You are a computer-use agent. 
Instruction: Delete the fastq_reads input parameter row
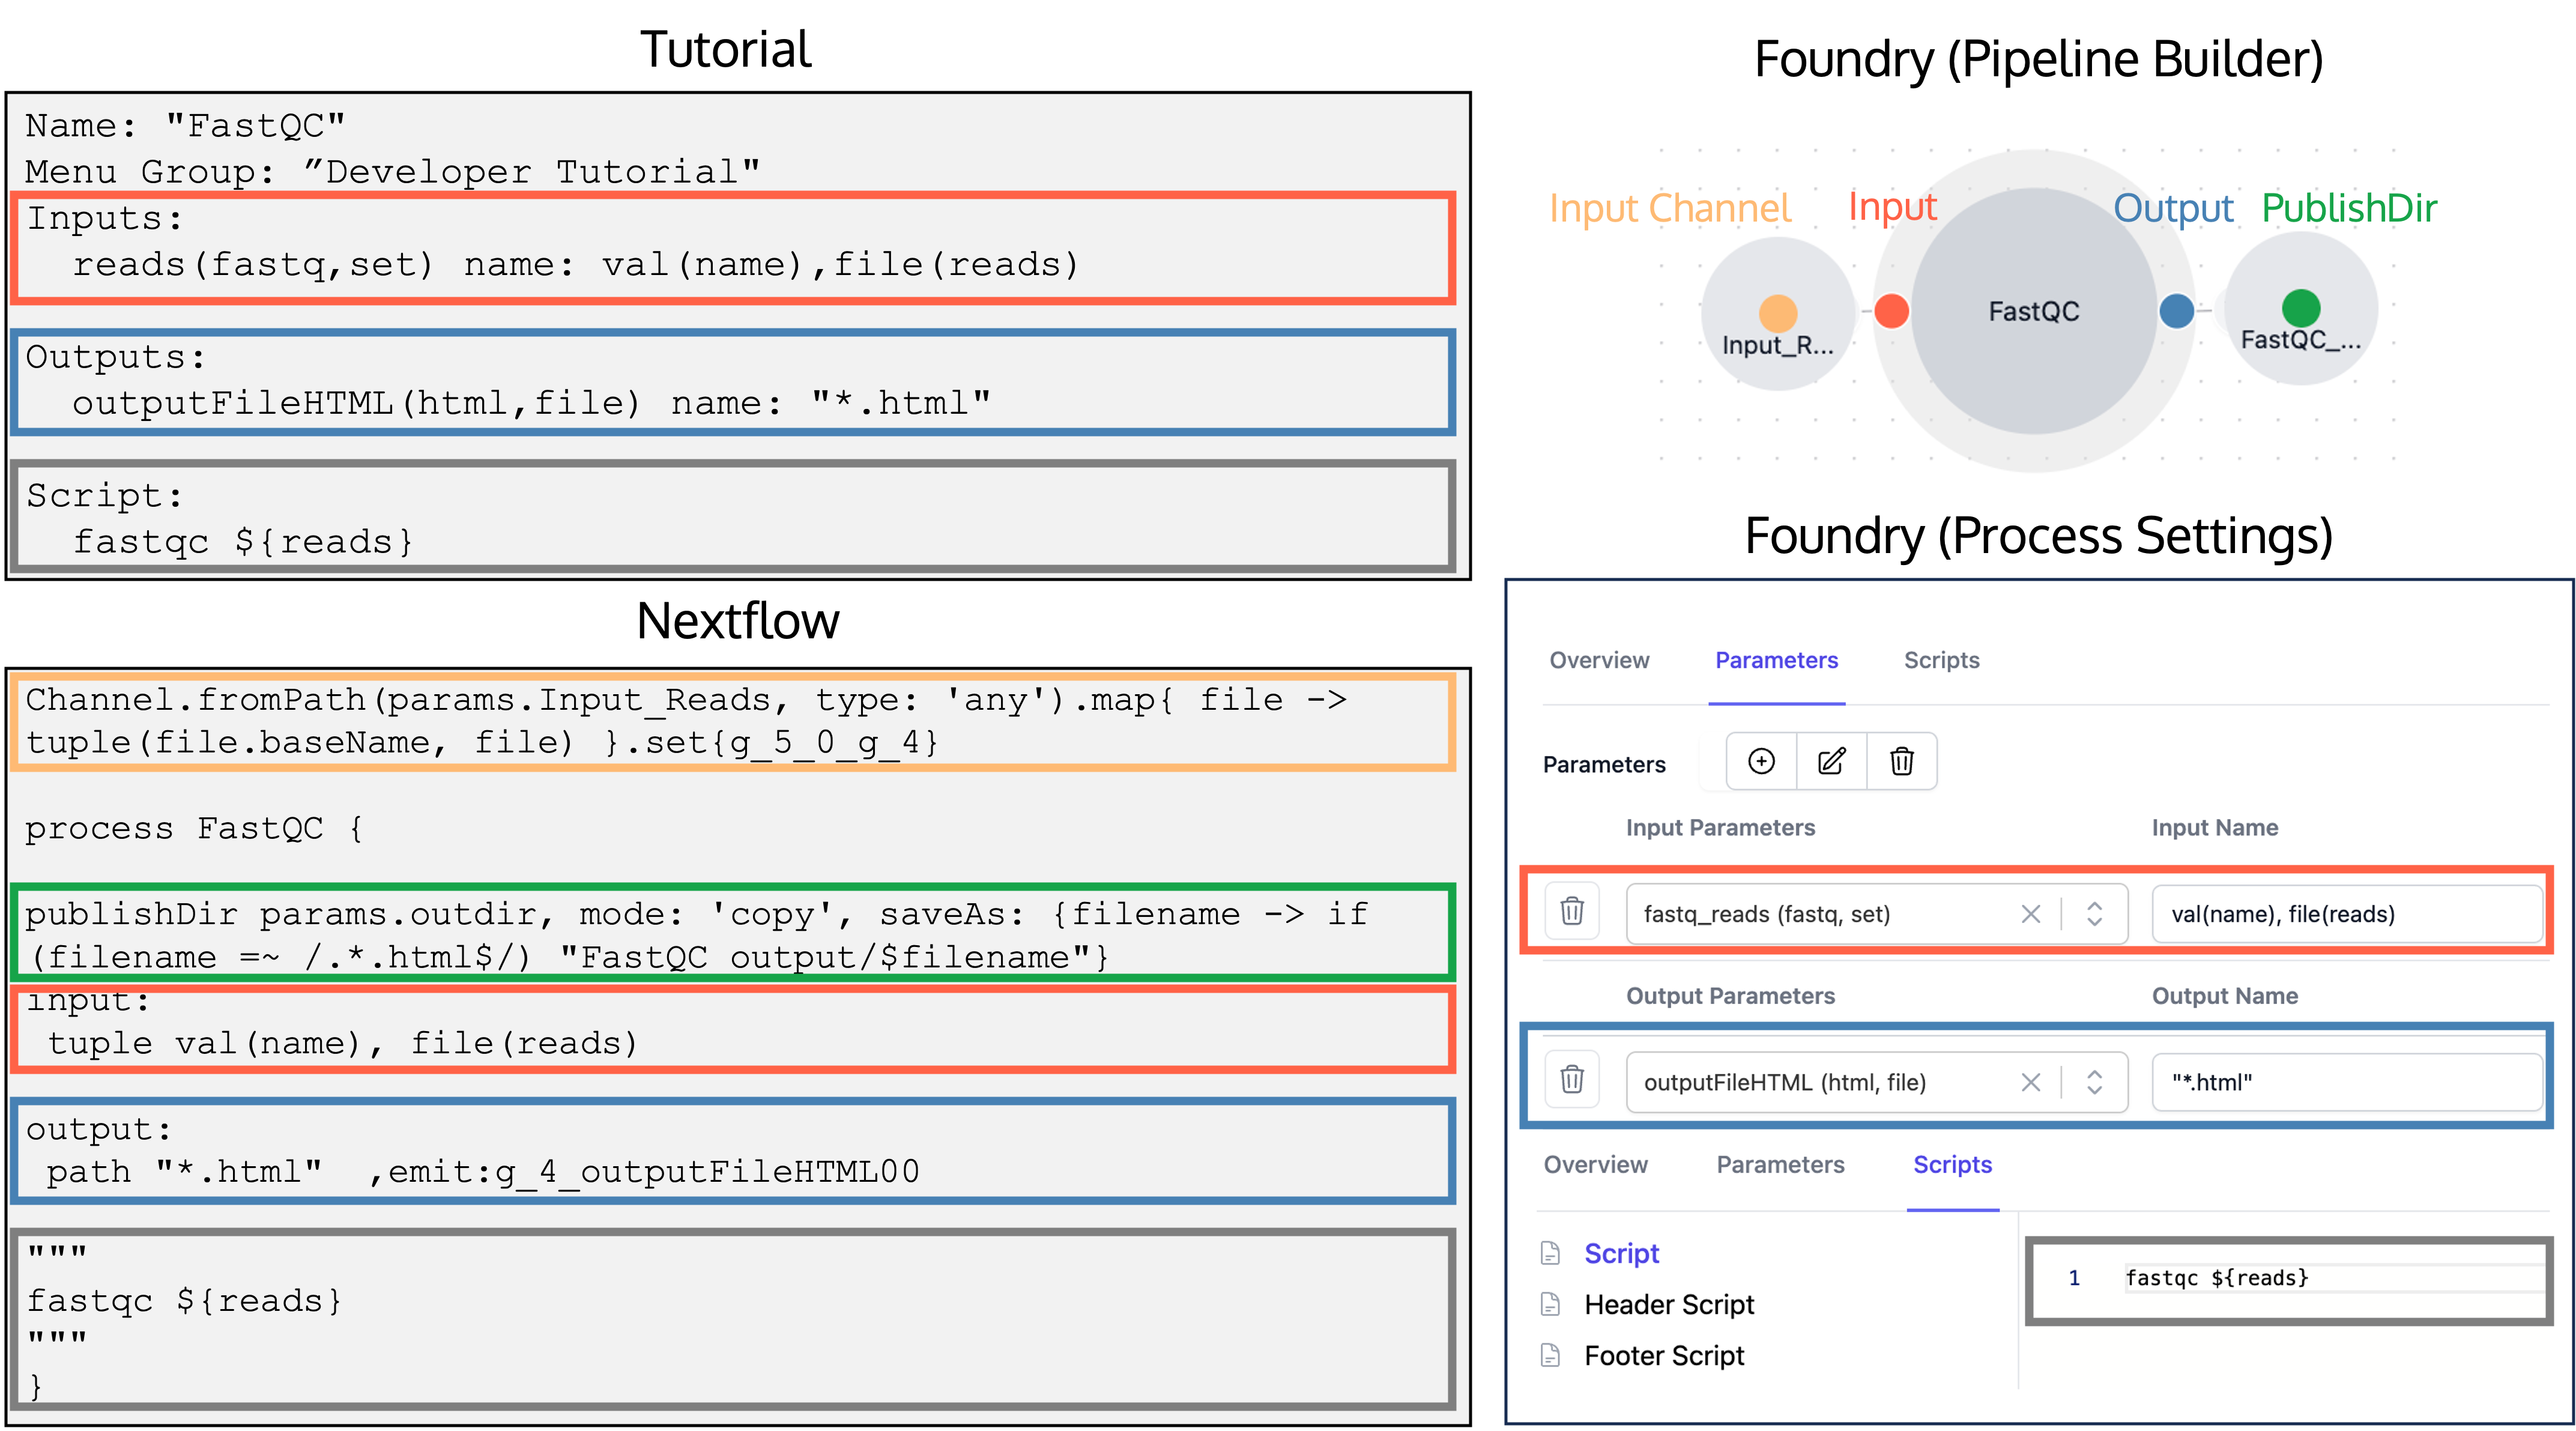(1572, 913)
